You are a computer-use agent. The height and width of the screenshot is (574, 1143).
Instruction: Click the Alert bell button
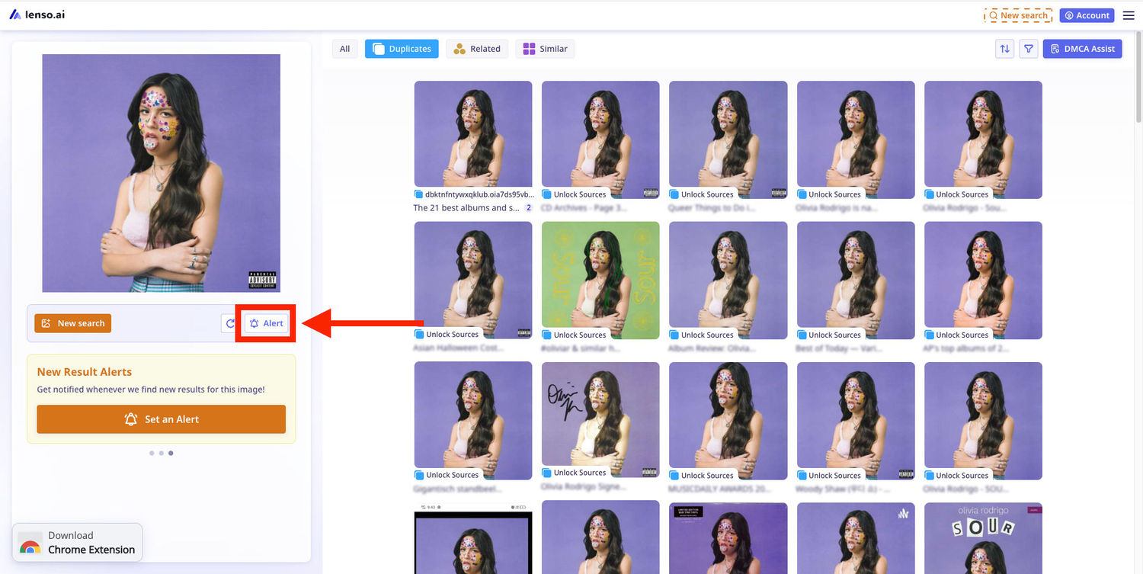(267, 323)
